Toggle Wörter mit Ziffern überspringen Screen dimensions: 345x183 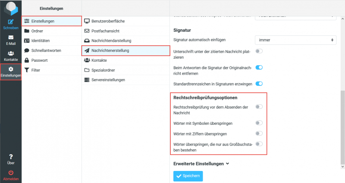[259, 133]
